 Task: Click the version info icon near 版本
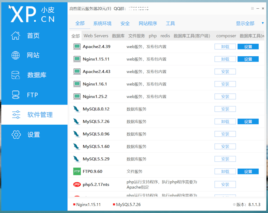pos(234,204)
